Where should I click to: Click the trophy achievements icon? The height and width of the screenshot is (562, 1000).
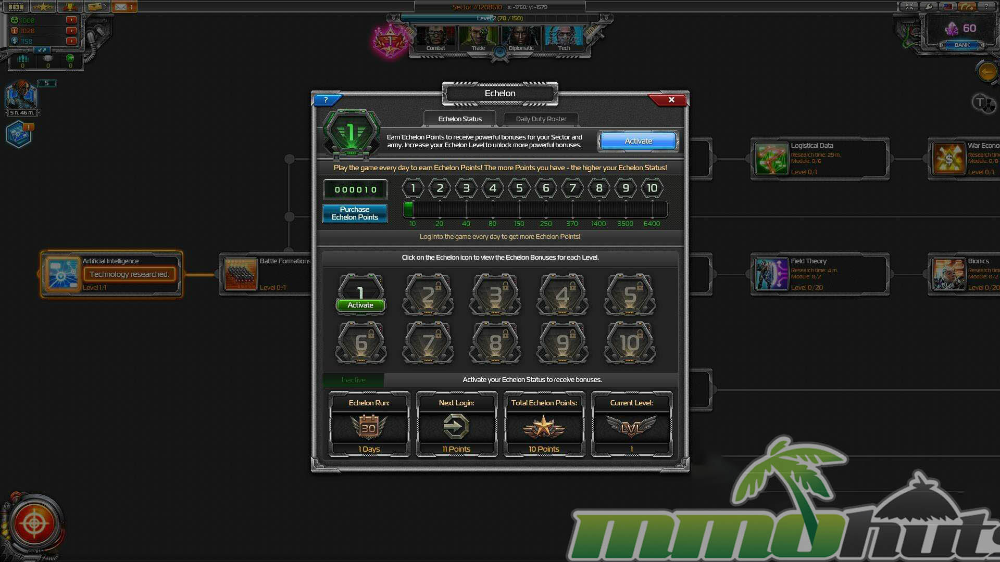point(70,7)
